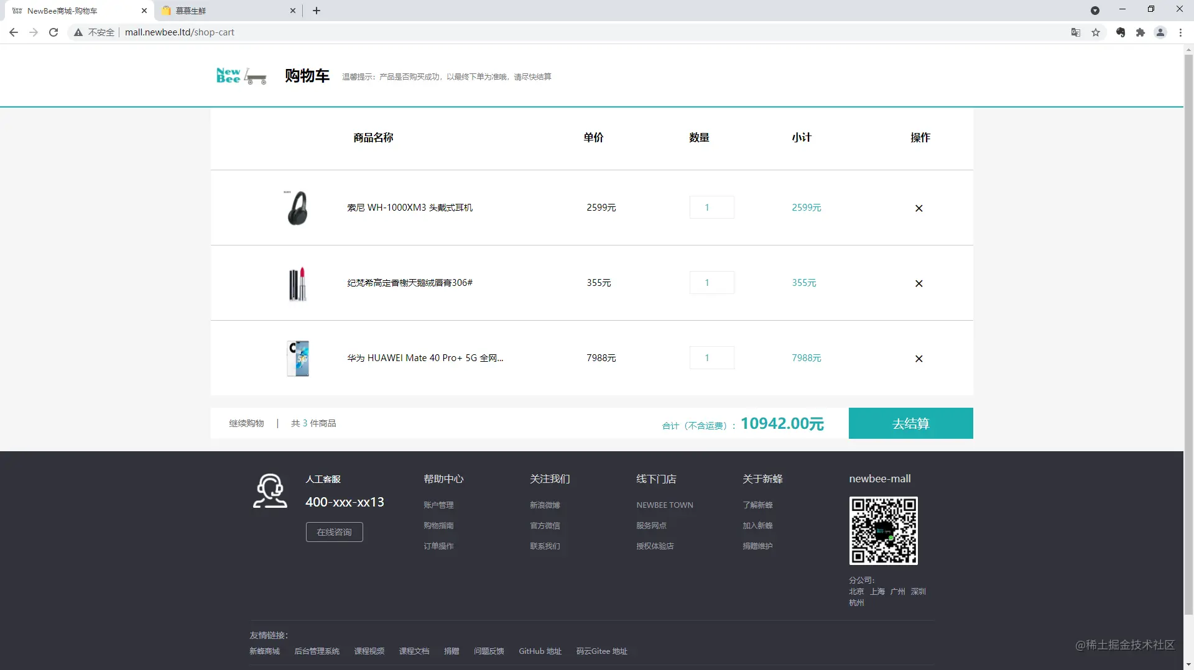Reload the shop-cart page
This screenshot has width=1194, height=670.
pos(53,32)
